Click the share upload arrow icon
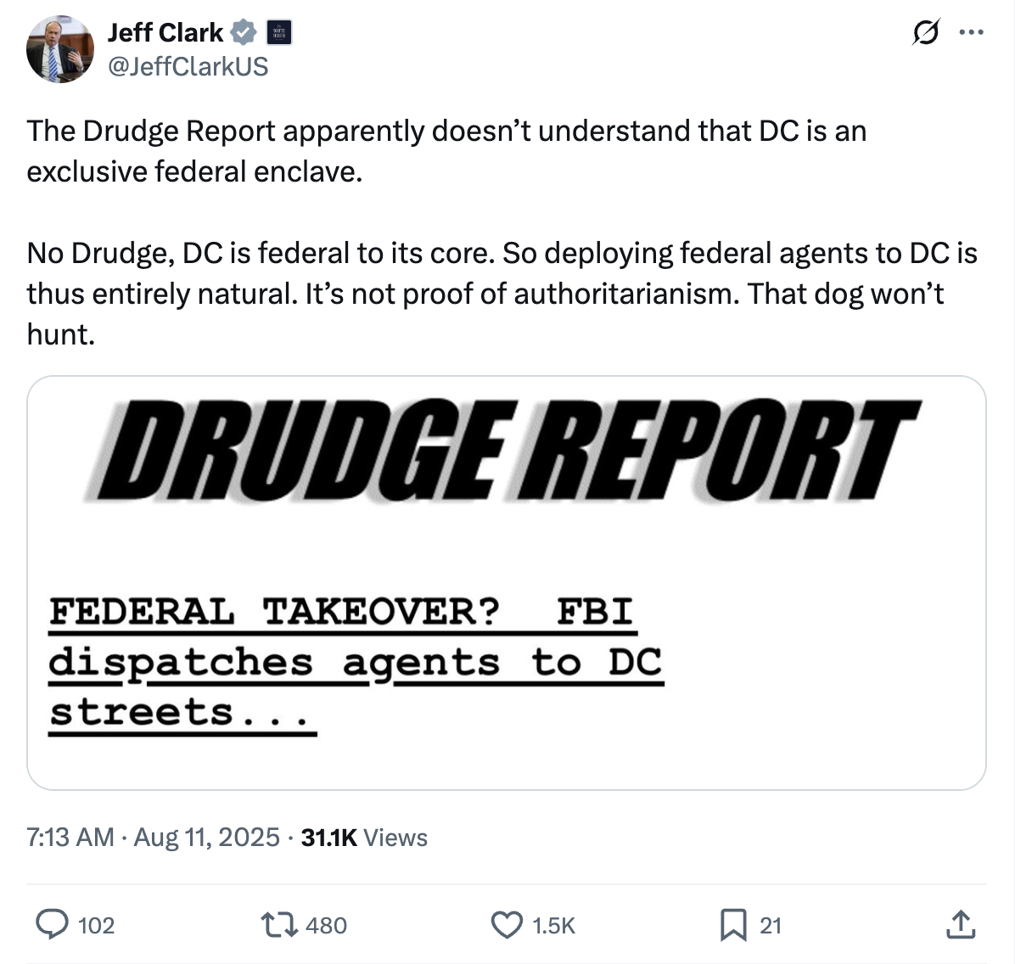1015x964 pixels. [x=961, y=924]
